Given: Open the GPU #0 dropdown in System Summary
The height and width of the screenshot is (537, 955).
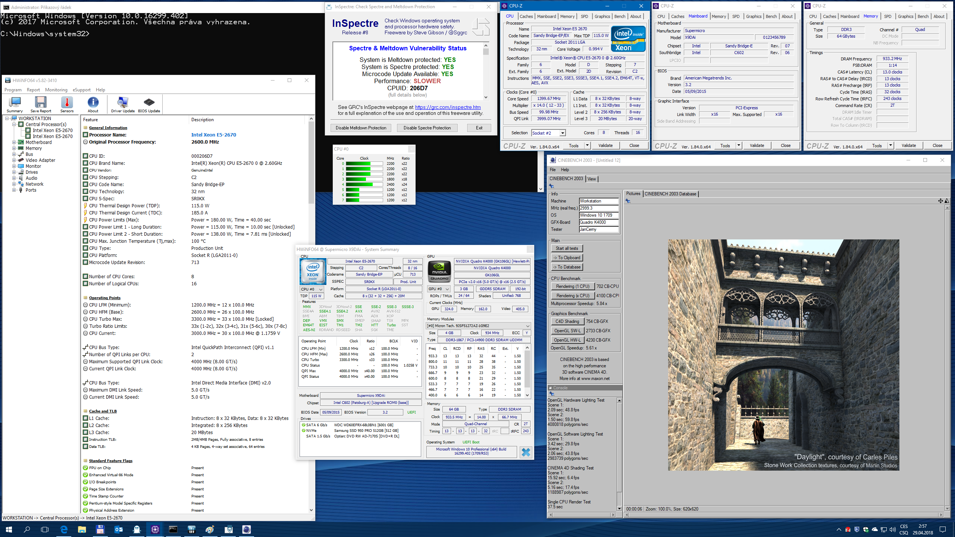Looking at the screenshot, I should [x=439, y=289].
